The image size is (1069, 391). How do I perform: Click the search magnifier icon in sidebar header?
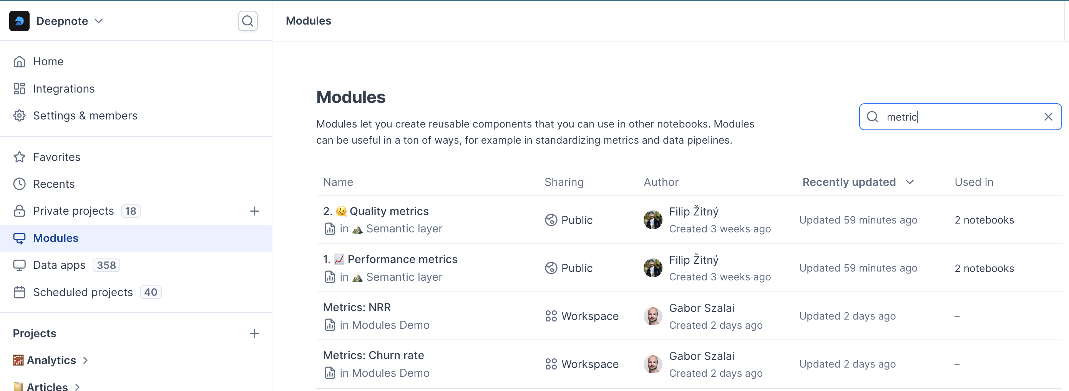click(247, 21)
